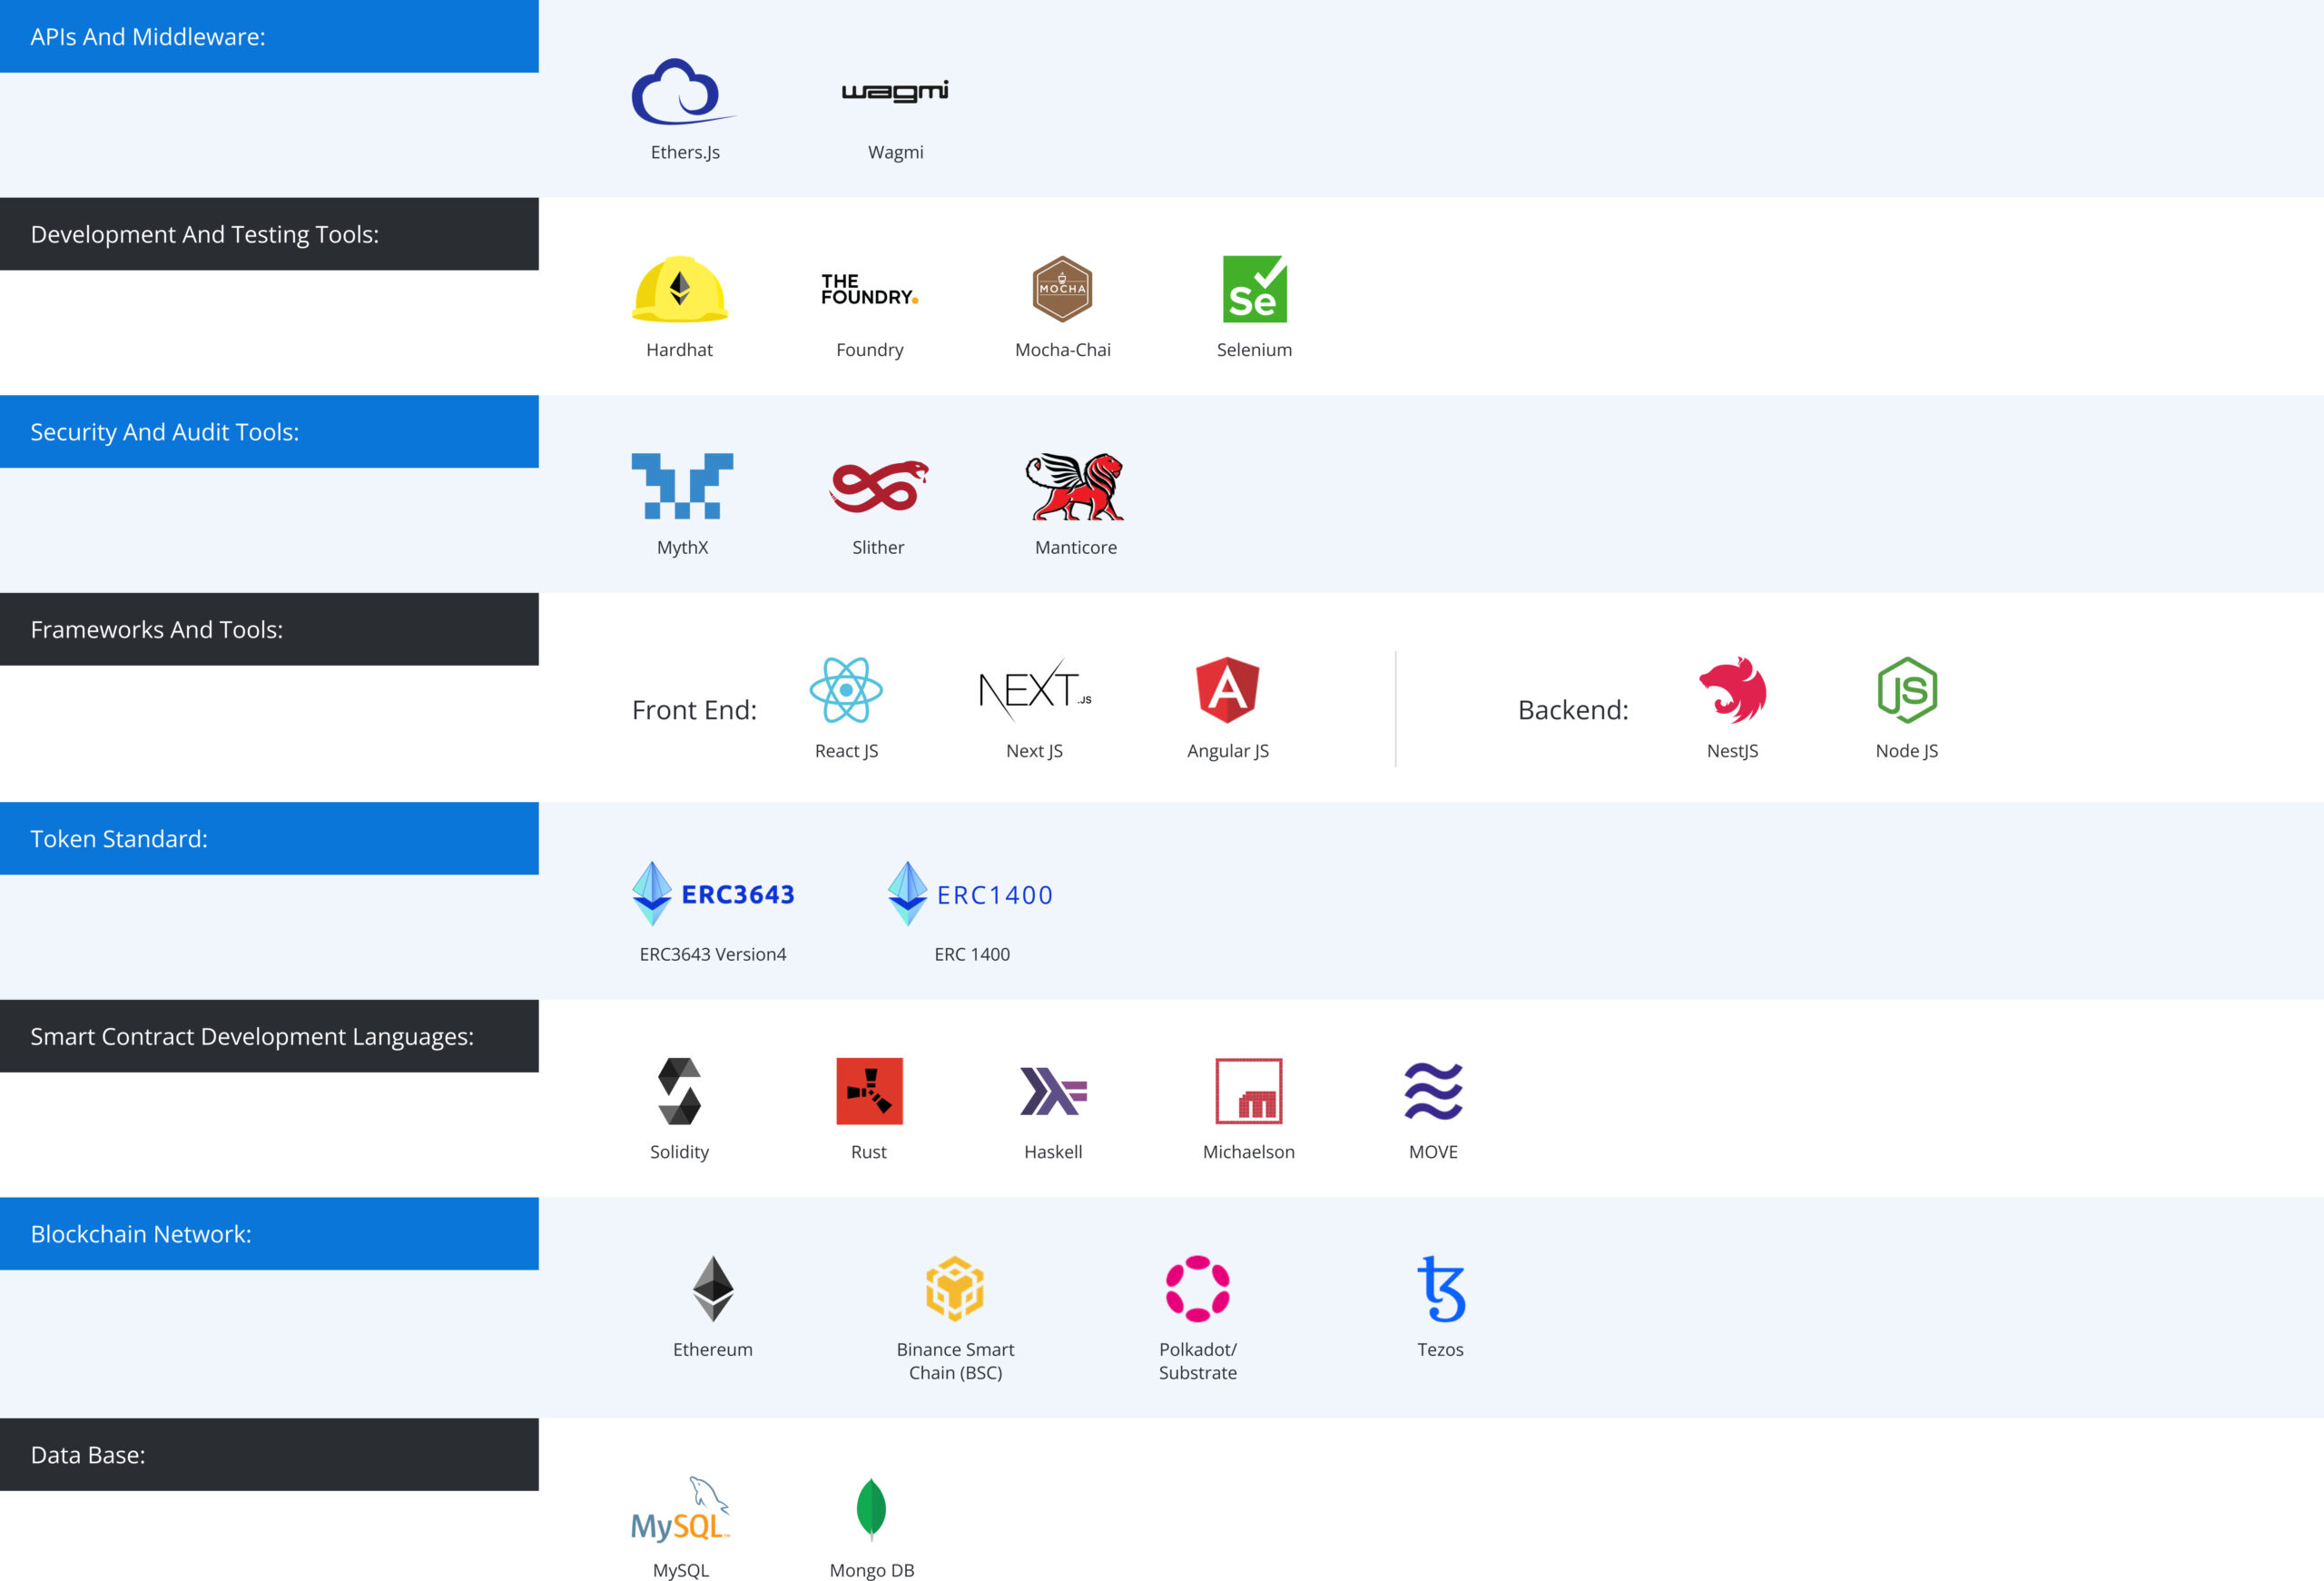This screenshot has height=1581, width=2324.
Task: Click the ERC1400 token logo
Action: click(970, 894)
